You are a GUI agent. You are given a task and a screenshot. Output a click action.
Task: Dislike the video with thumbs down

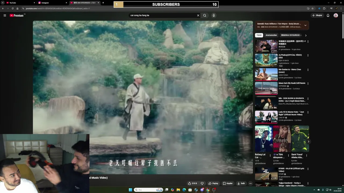[202, 183]
